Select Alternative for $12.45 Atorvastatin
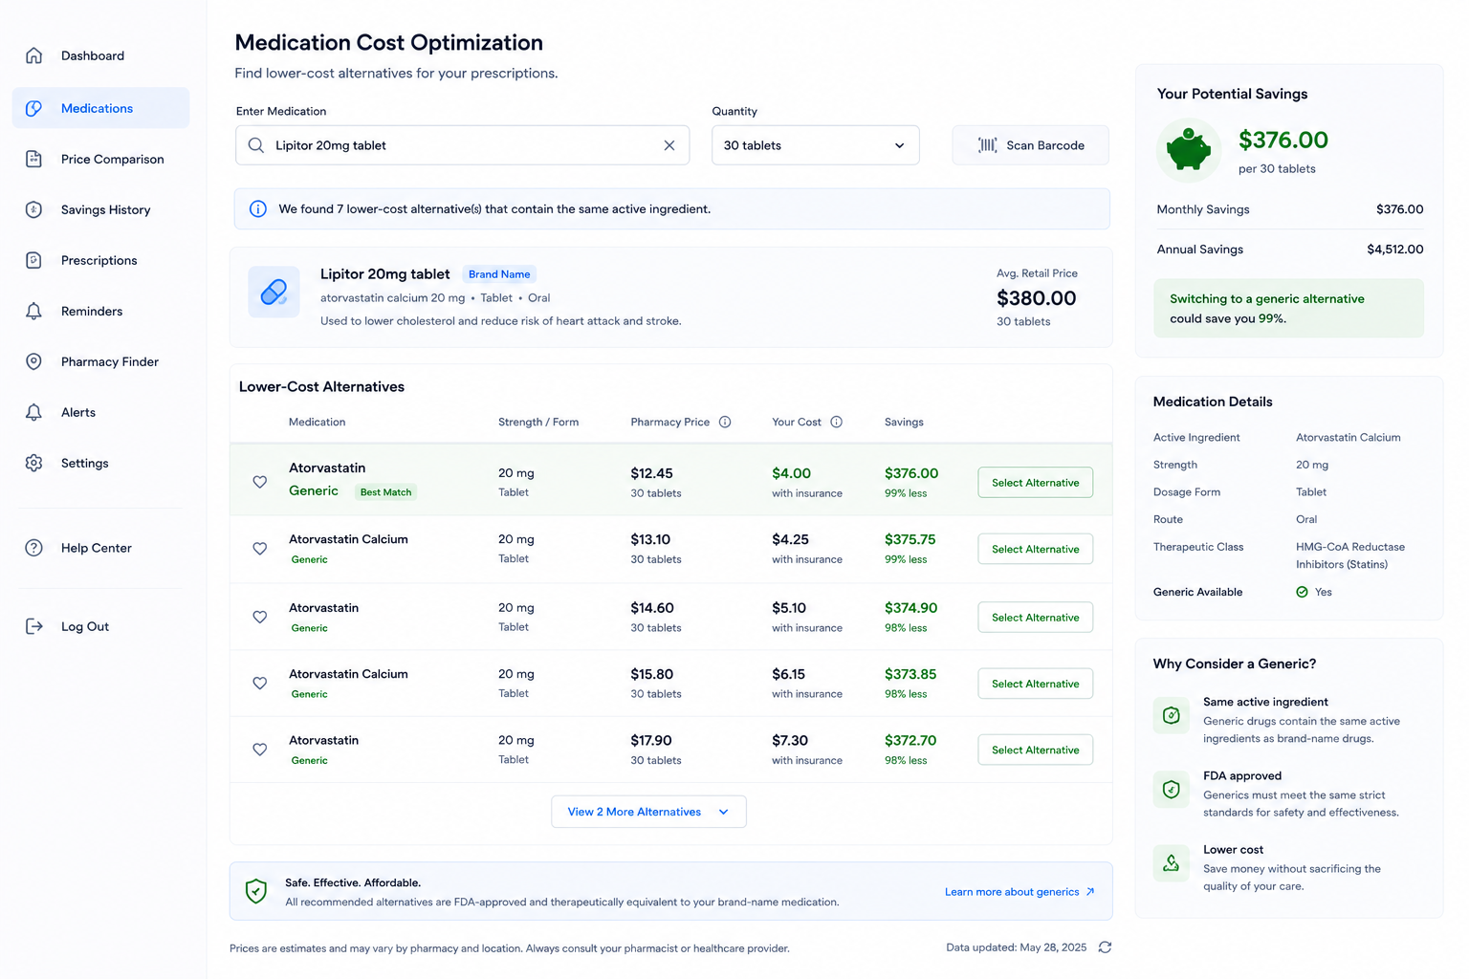Viewport: 1469px width, 979px height. tap(1035, 483)
